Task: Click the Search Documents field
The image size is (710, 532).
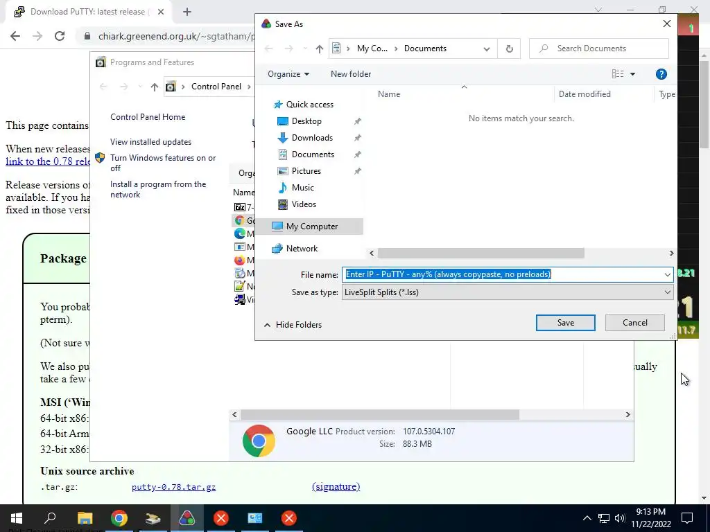Action: point(598,48)
